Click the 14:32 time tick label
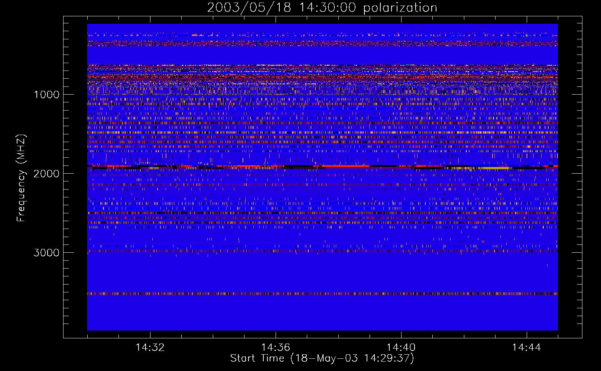The width and height of the screenshot is (601, 371). coord(150,347)
